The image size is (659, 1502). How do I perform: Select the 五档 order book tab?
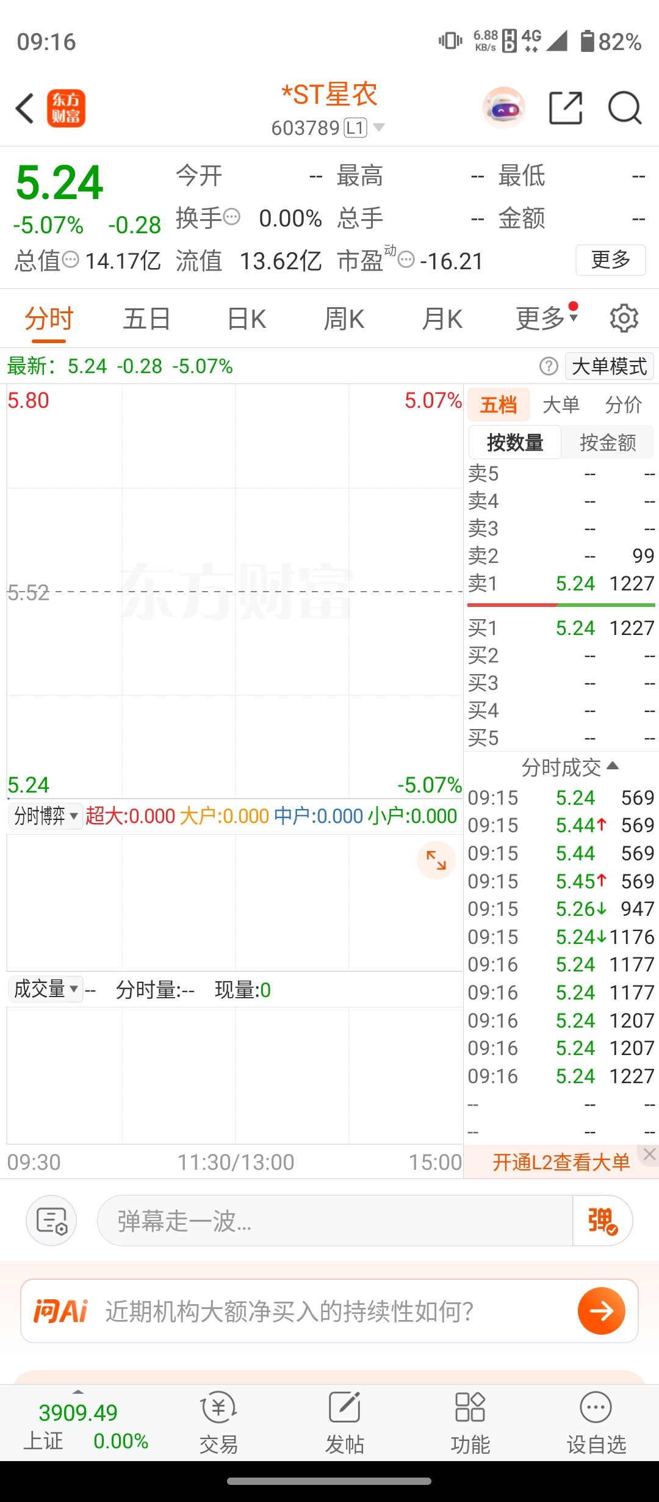(x=499, y=404)
